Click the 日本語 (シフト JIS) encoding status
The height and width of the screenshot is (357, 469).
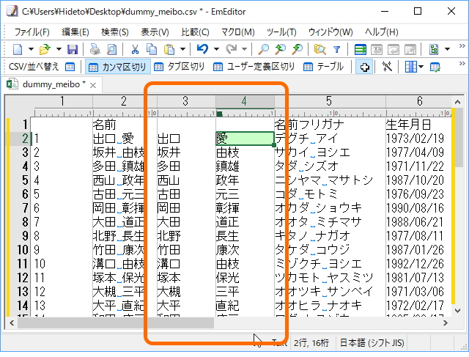372,343
